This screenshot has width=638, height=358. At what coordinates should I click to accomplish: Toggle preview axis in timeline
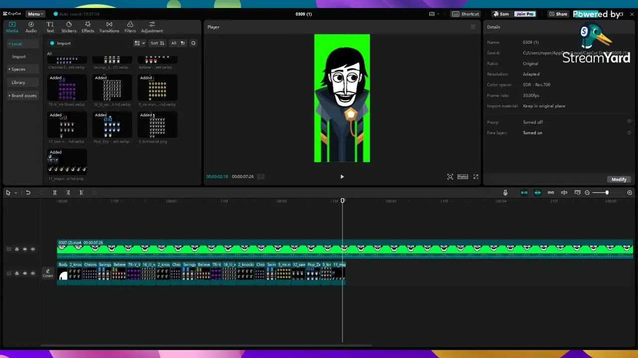(564, 192)
